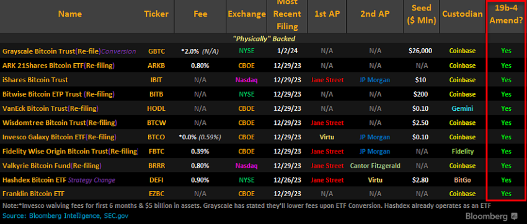Click the 1st AP column header

pyautogui.click(x=327, y=14)
